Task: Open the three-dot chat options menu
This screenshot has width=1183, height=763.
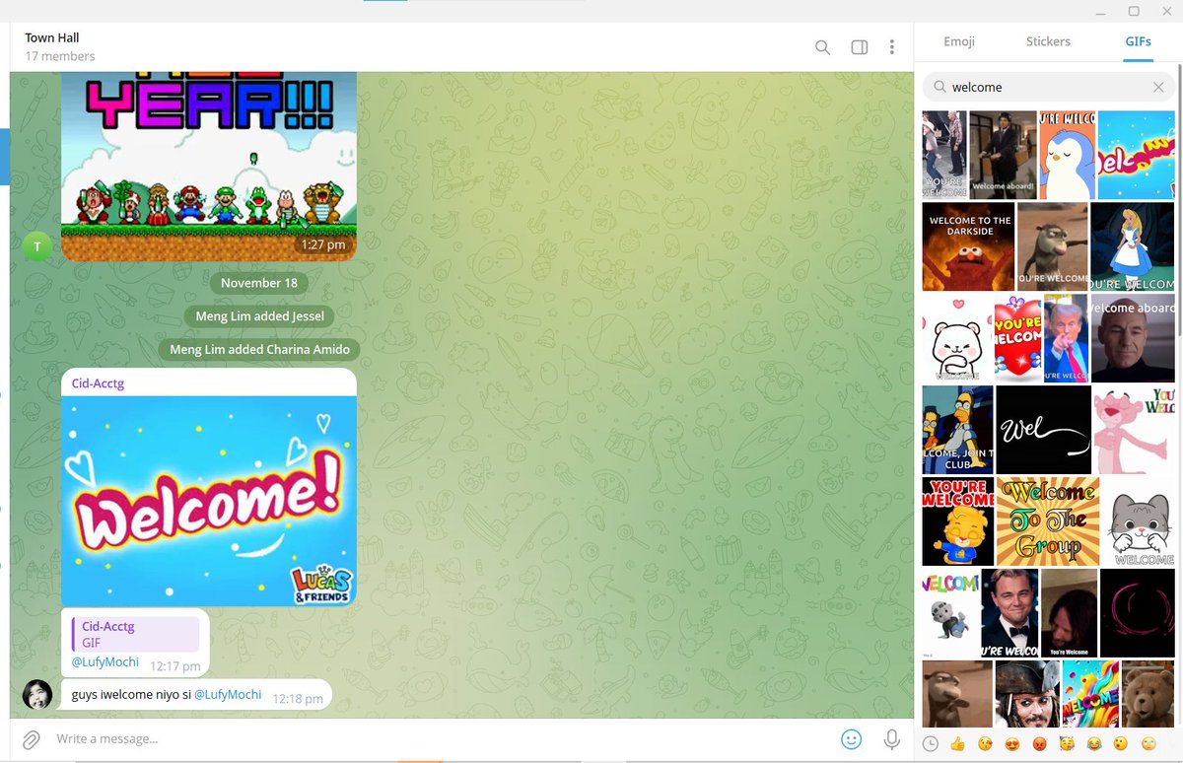Action: pos(892,47)
